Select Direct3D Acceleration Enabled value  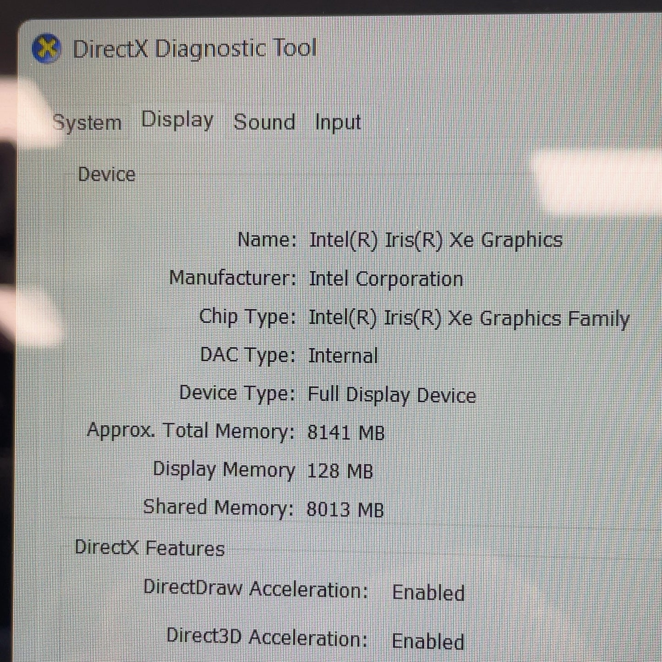[x=428, y=641]
